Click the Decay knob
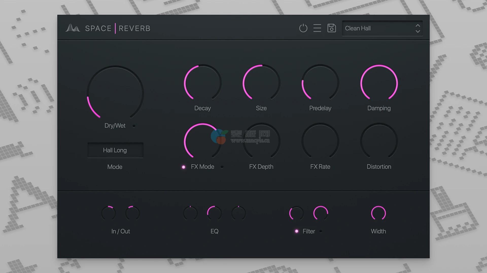Image resolution: width=487 pixels, height=273 pixels. (x=203, y=83)
